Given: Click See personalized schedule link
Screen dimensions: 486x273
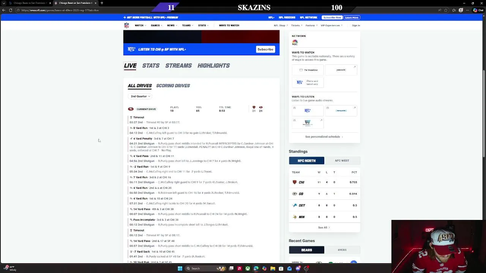Looking at the screenshot, I should pos(324,137).
